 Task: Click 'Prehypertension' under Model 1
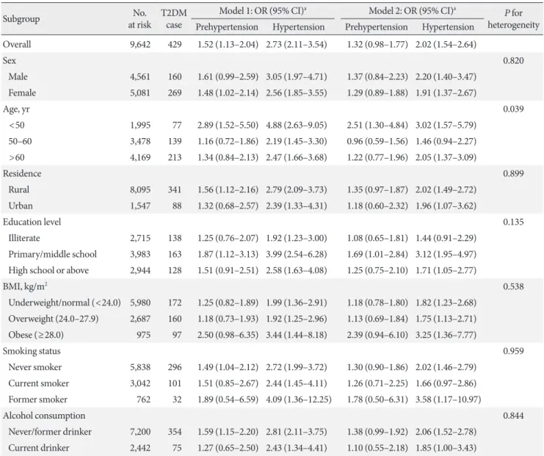pyautogui.click(x=227, y=26)
